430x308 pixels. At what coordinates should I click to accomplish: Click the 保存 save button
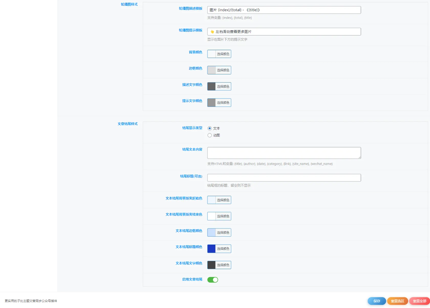tap(377, 301)
